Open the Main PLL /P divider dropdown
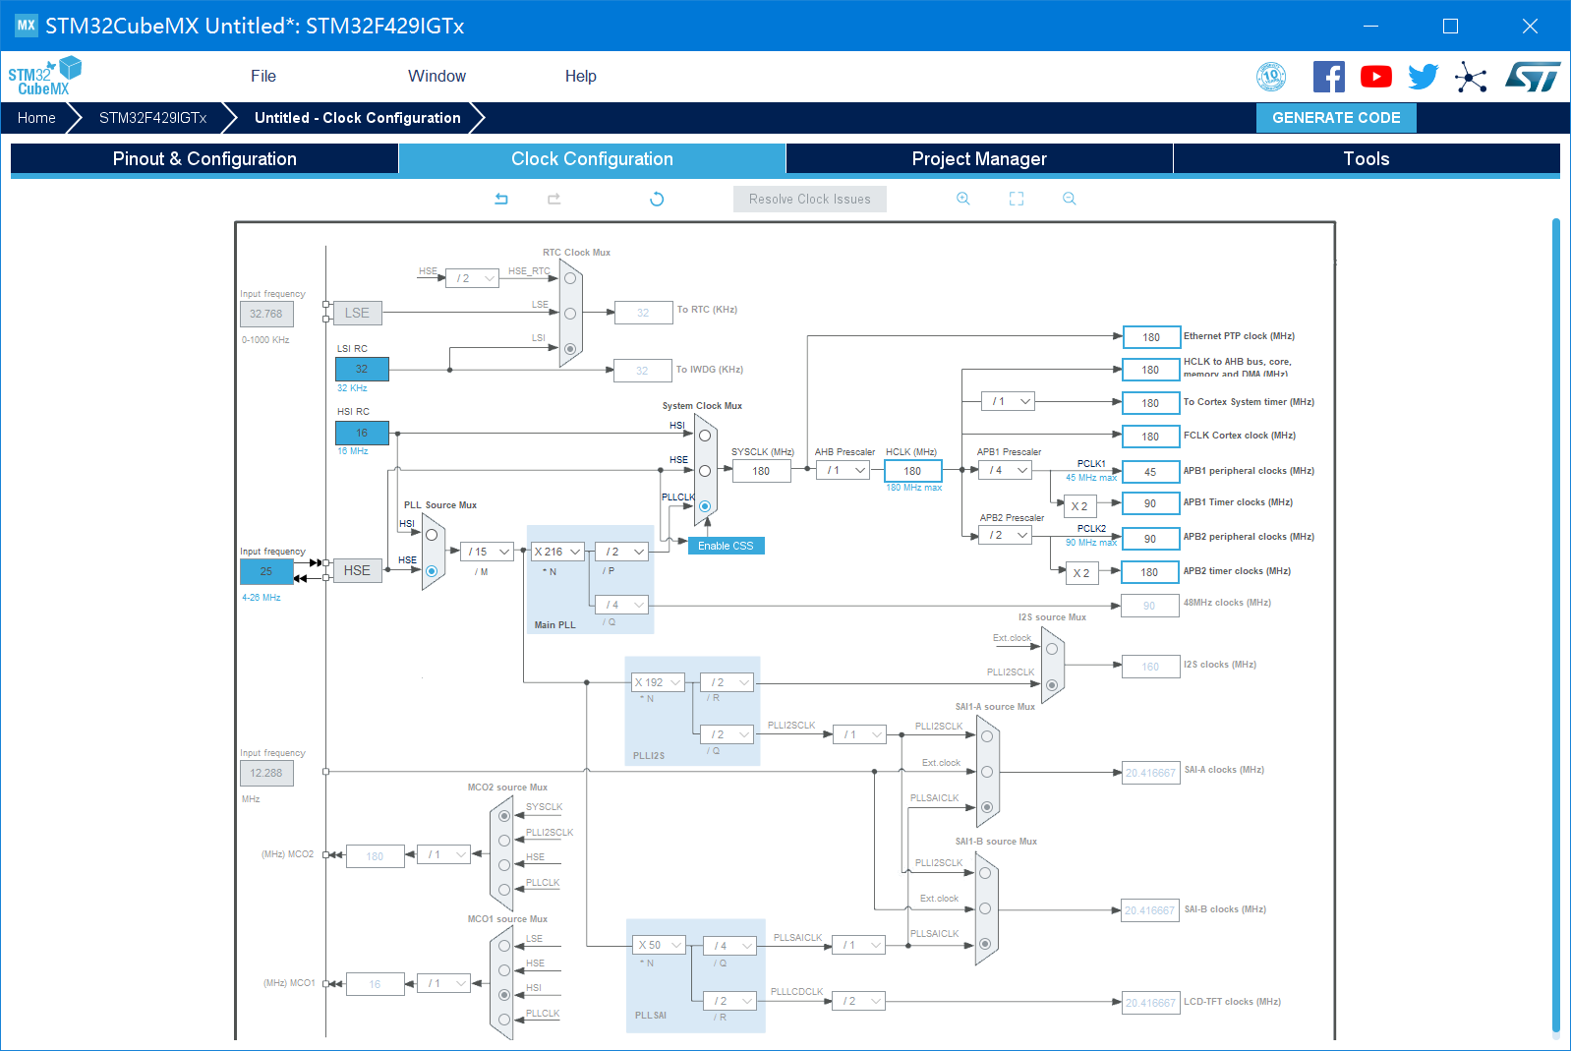1571x1051 pixels. coord(622,552)
